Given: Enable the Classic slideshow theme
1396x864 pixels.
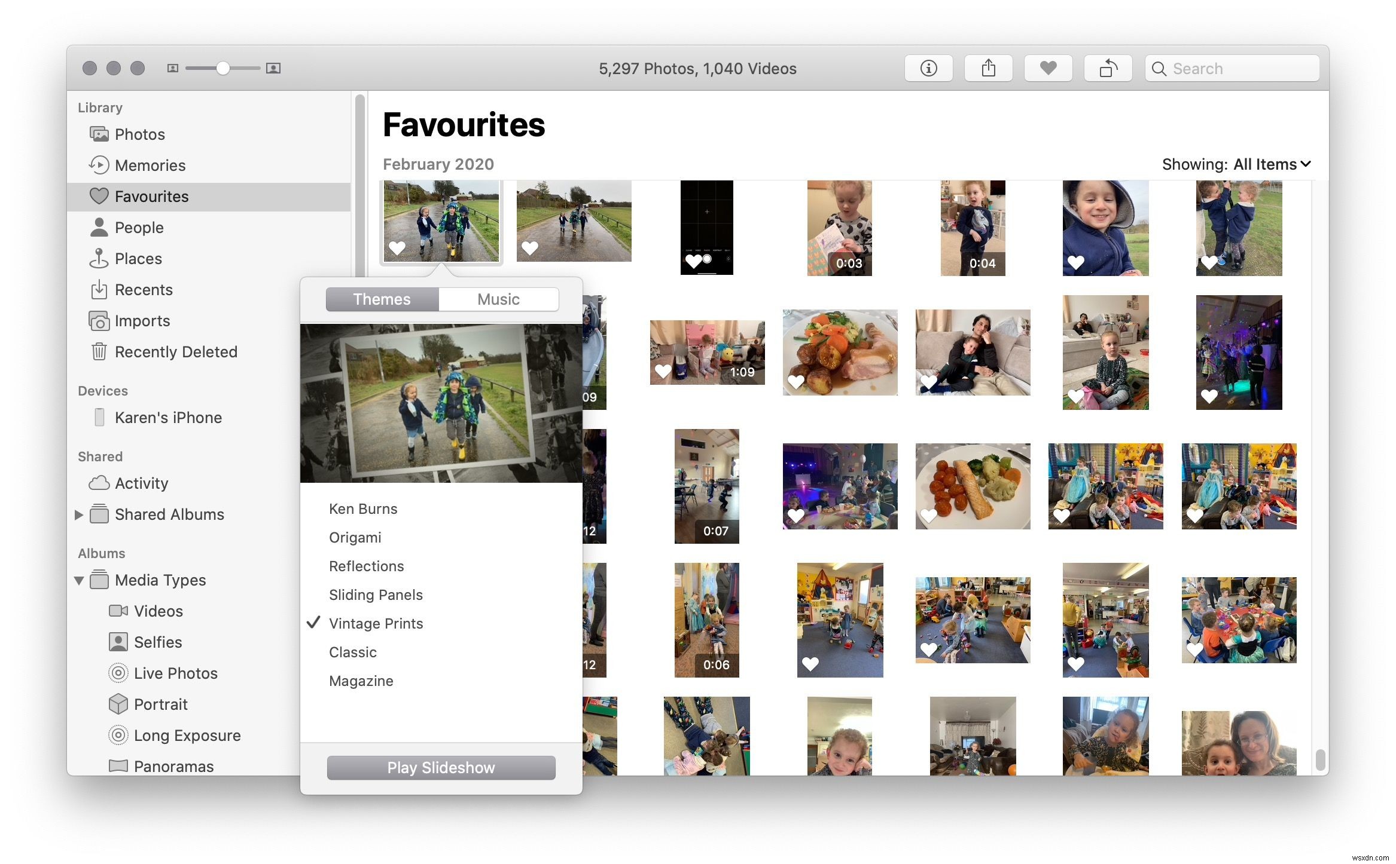Looking at the screenshot, I should (x=352, y=652).
